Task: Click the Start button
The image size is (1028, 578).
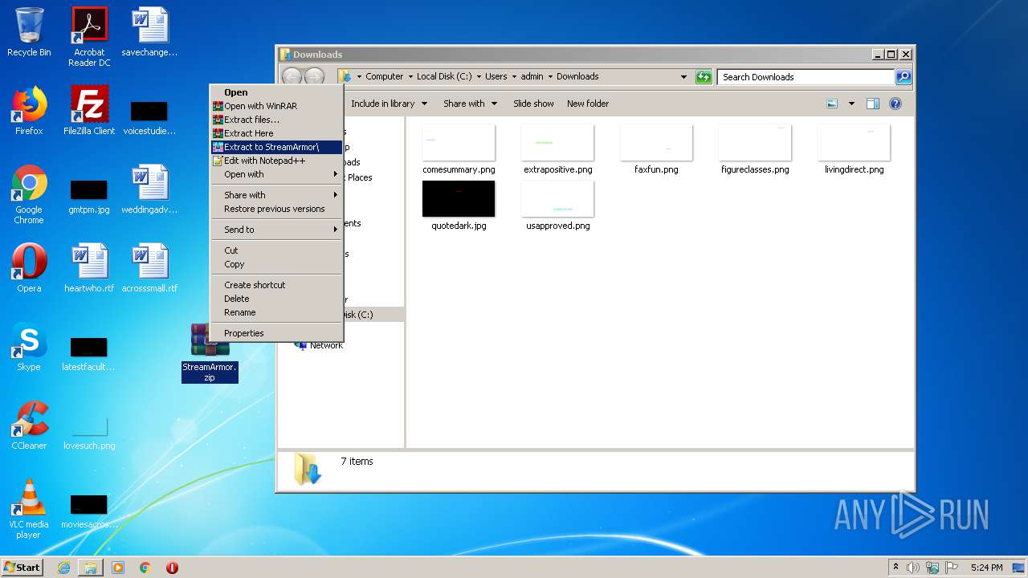Action: pos(22,568)
